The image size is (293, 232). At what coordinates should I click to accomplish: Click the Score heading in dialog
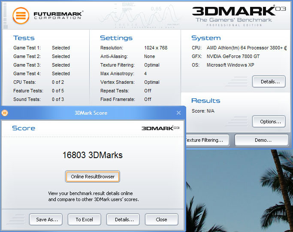[24, 128]
